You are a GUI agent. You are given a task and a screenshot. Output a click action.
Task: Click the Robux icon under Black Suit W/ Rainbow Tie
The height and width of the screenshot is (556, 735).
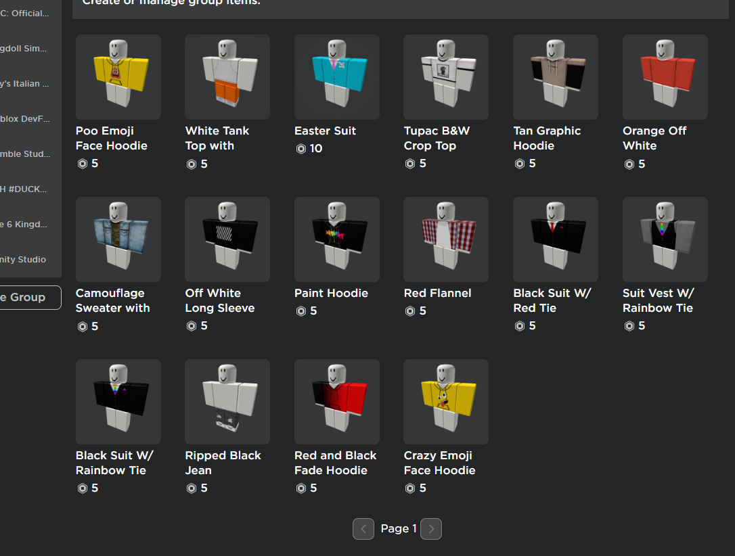click(x=83, y=488)
